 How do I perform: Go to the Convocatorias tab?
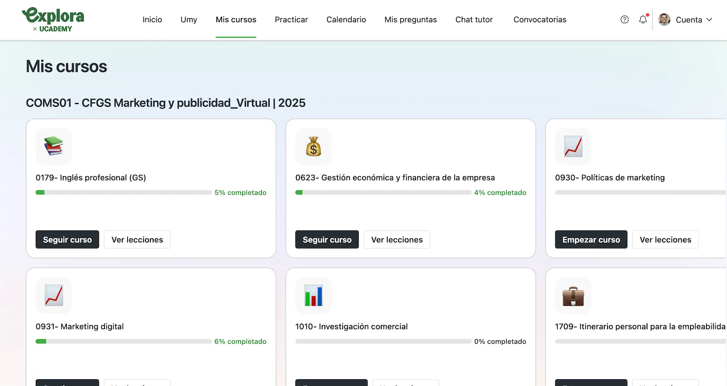tap(540, 20)
